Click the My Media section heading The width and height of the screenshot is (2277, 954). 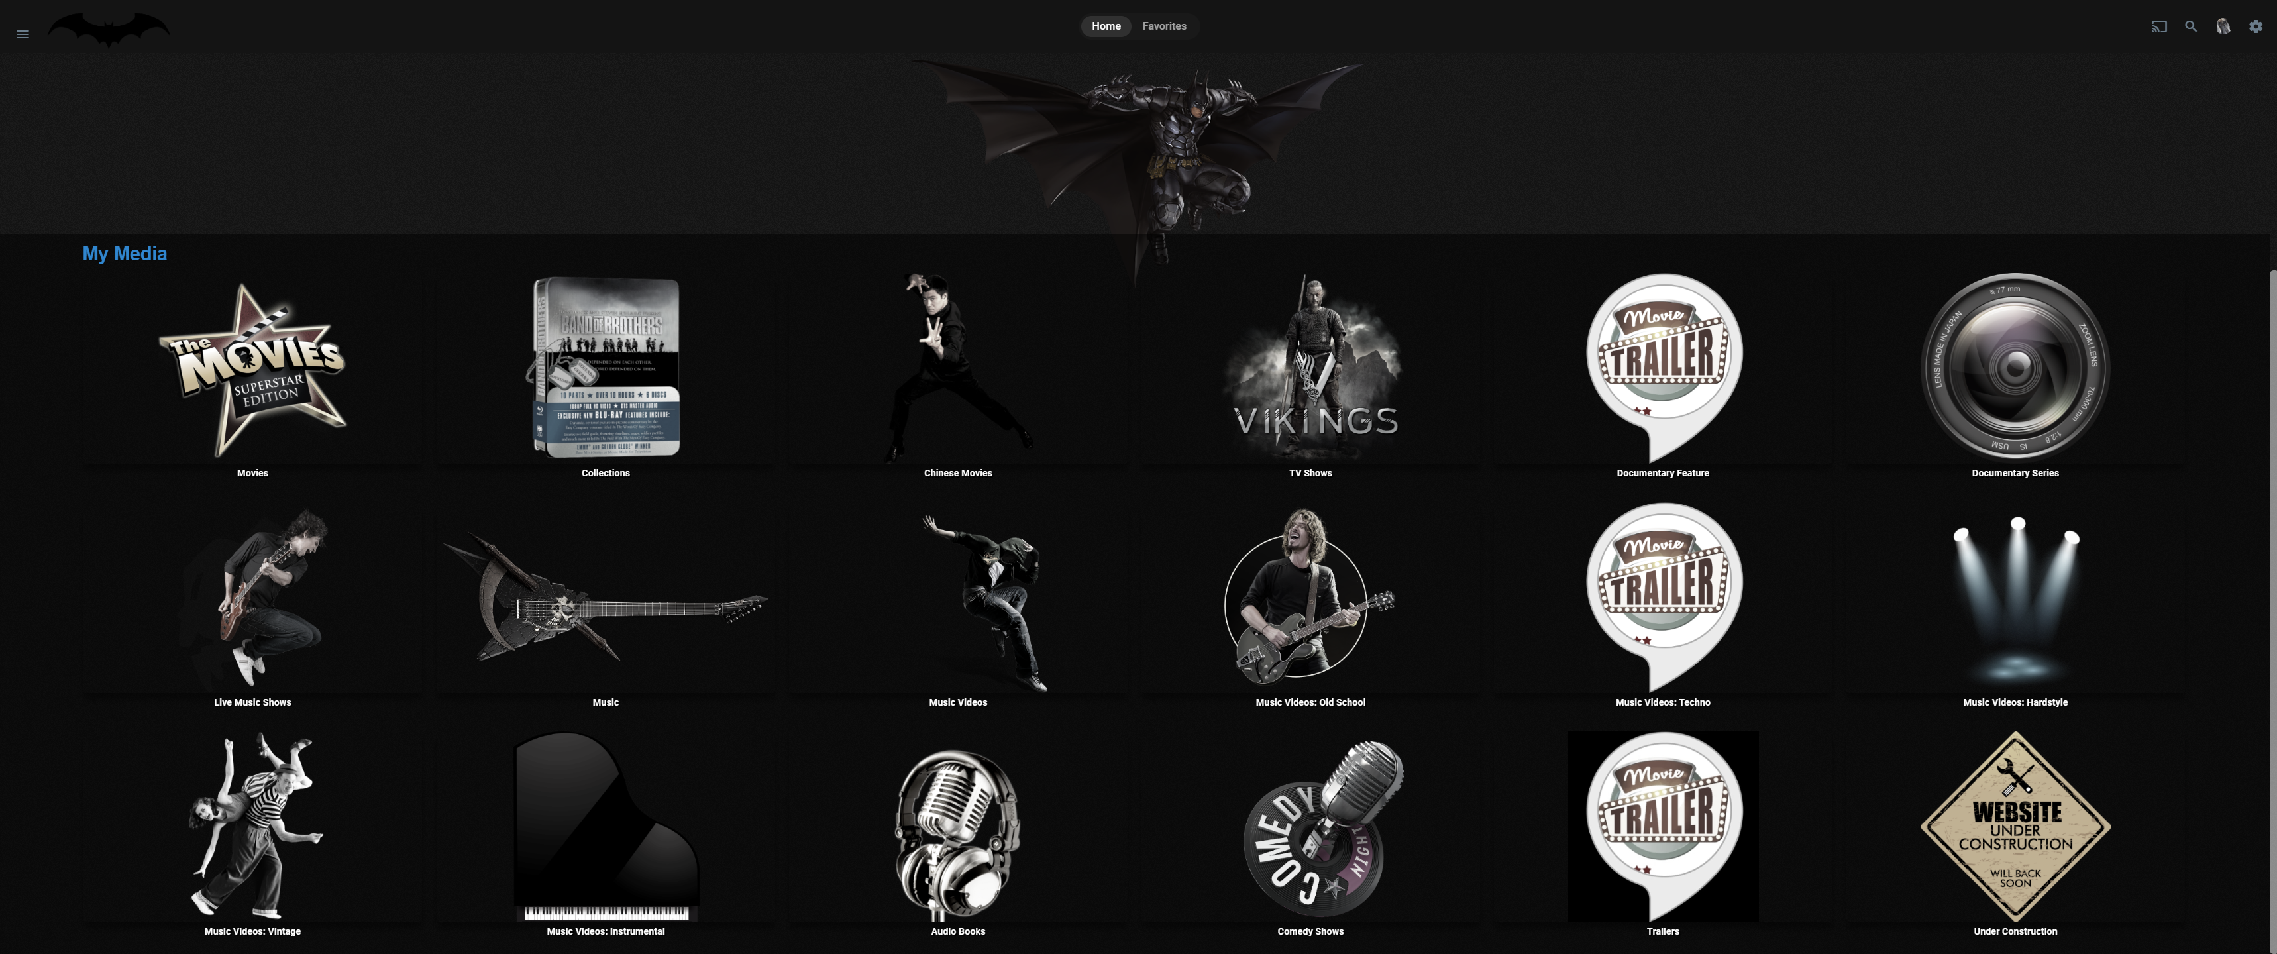[125, 254]
